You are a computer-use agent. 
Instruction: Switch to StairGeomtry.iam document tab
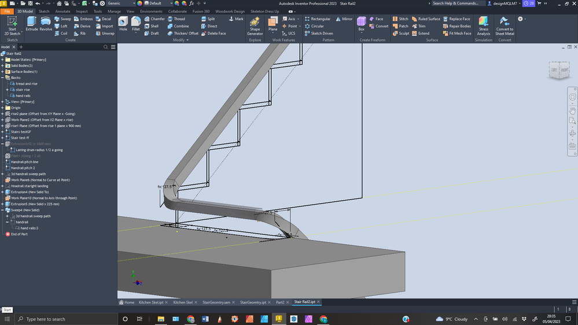click(x=216, y=302)
